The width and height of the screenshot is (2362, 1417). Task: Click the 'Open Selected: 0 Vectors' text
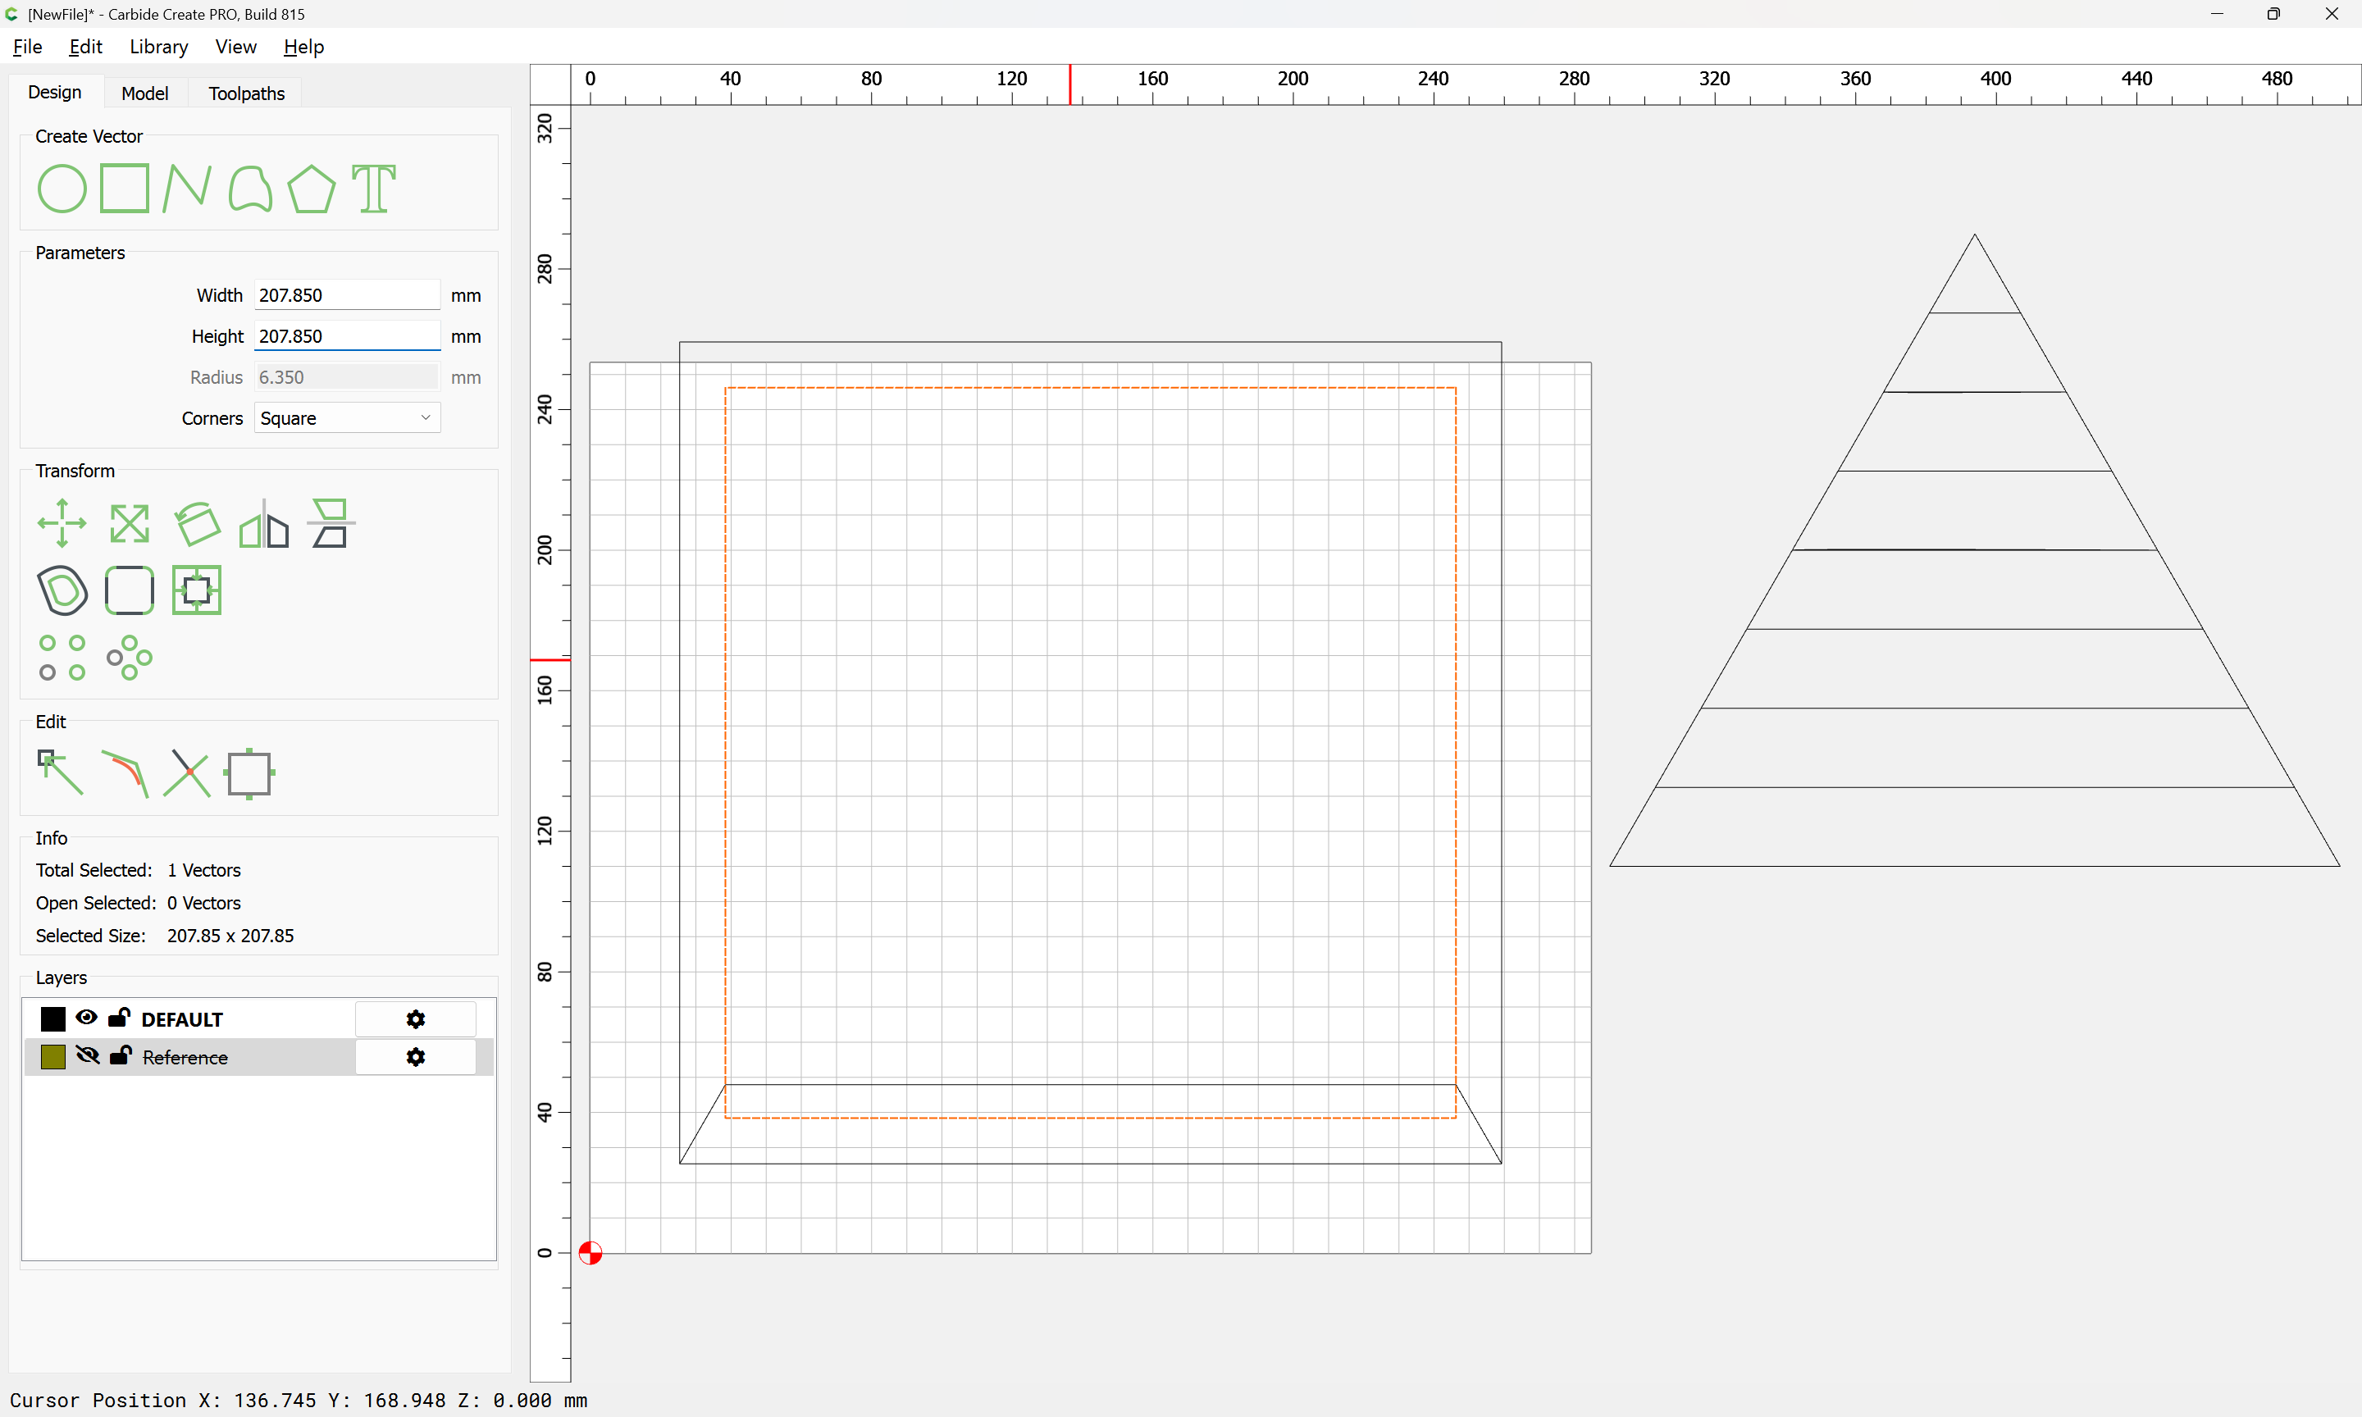click(139, 902)
